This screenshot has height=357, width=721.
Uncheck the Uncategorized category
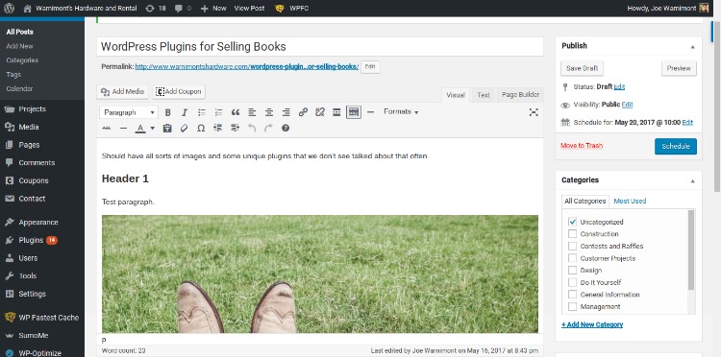[573, 222]
